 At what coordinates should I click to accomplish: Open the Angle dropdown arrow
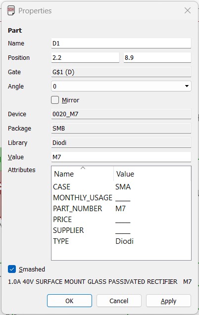(x=187, y=86)
